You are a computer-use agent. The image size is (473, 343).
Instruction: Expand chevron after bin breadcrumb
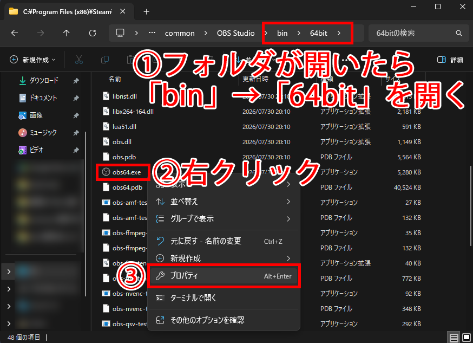299,33
